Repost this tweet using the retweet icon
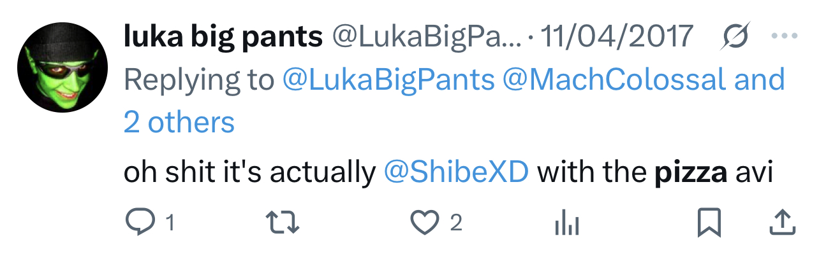This screenshot has height=259, width=819. (x=281, y=223)
